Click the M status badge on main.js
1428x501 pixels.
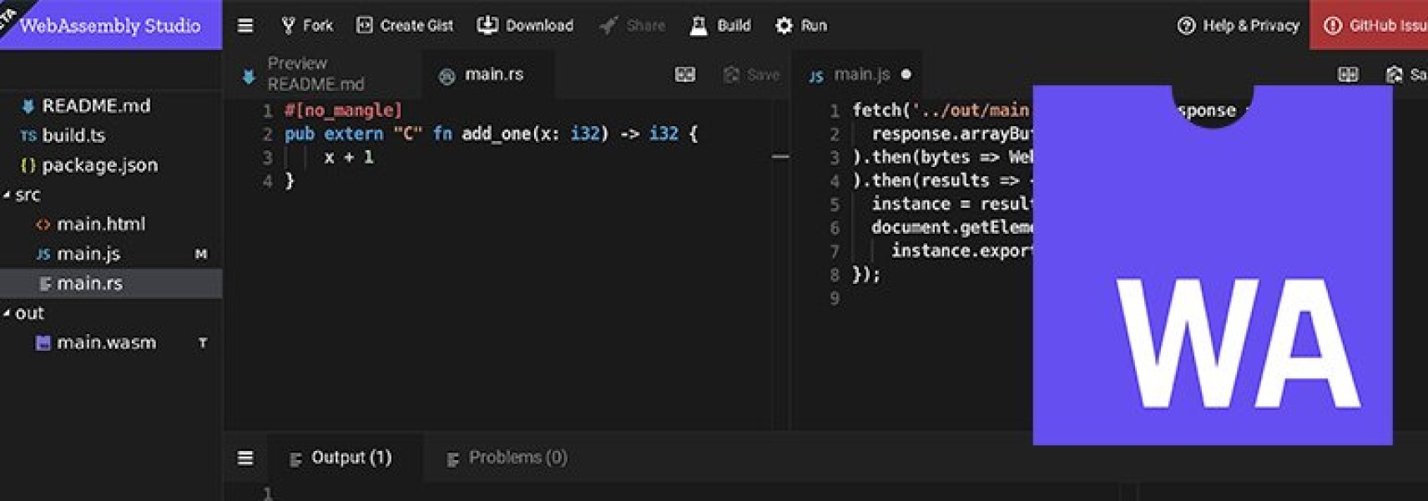point(201,254)
